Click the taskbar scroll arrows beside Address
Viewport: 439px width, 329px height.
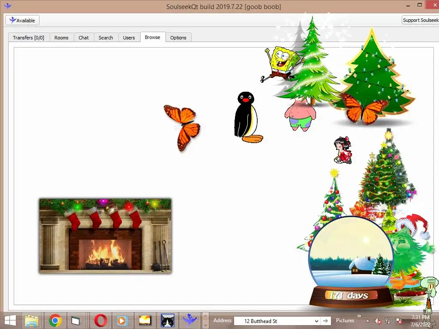tap(205, 320)
